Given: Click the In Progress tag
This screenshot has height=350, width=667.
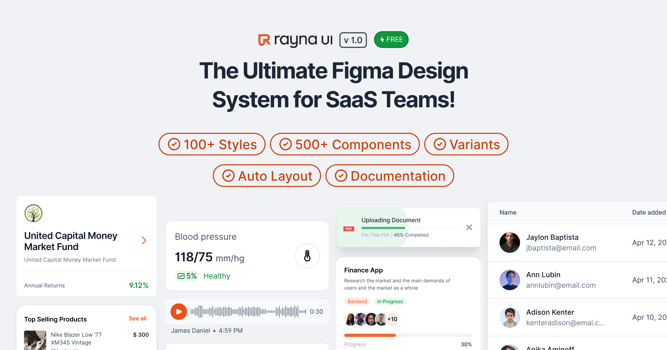Looking at the screenshot, I should point(390,301).
